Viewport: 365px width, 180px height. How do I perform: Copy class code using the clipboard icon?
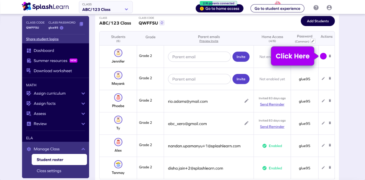81,24
